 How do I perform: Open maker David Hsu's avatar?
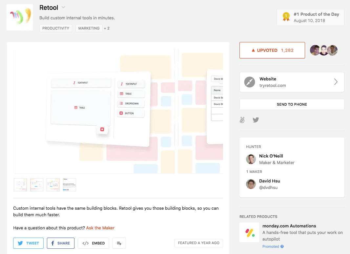pyautogui.click(x=251, y=184)
